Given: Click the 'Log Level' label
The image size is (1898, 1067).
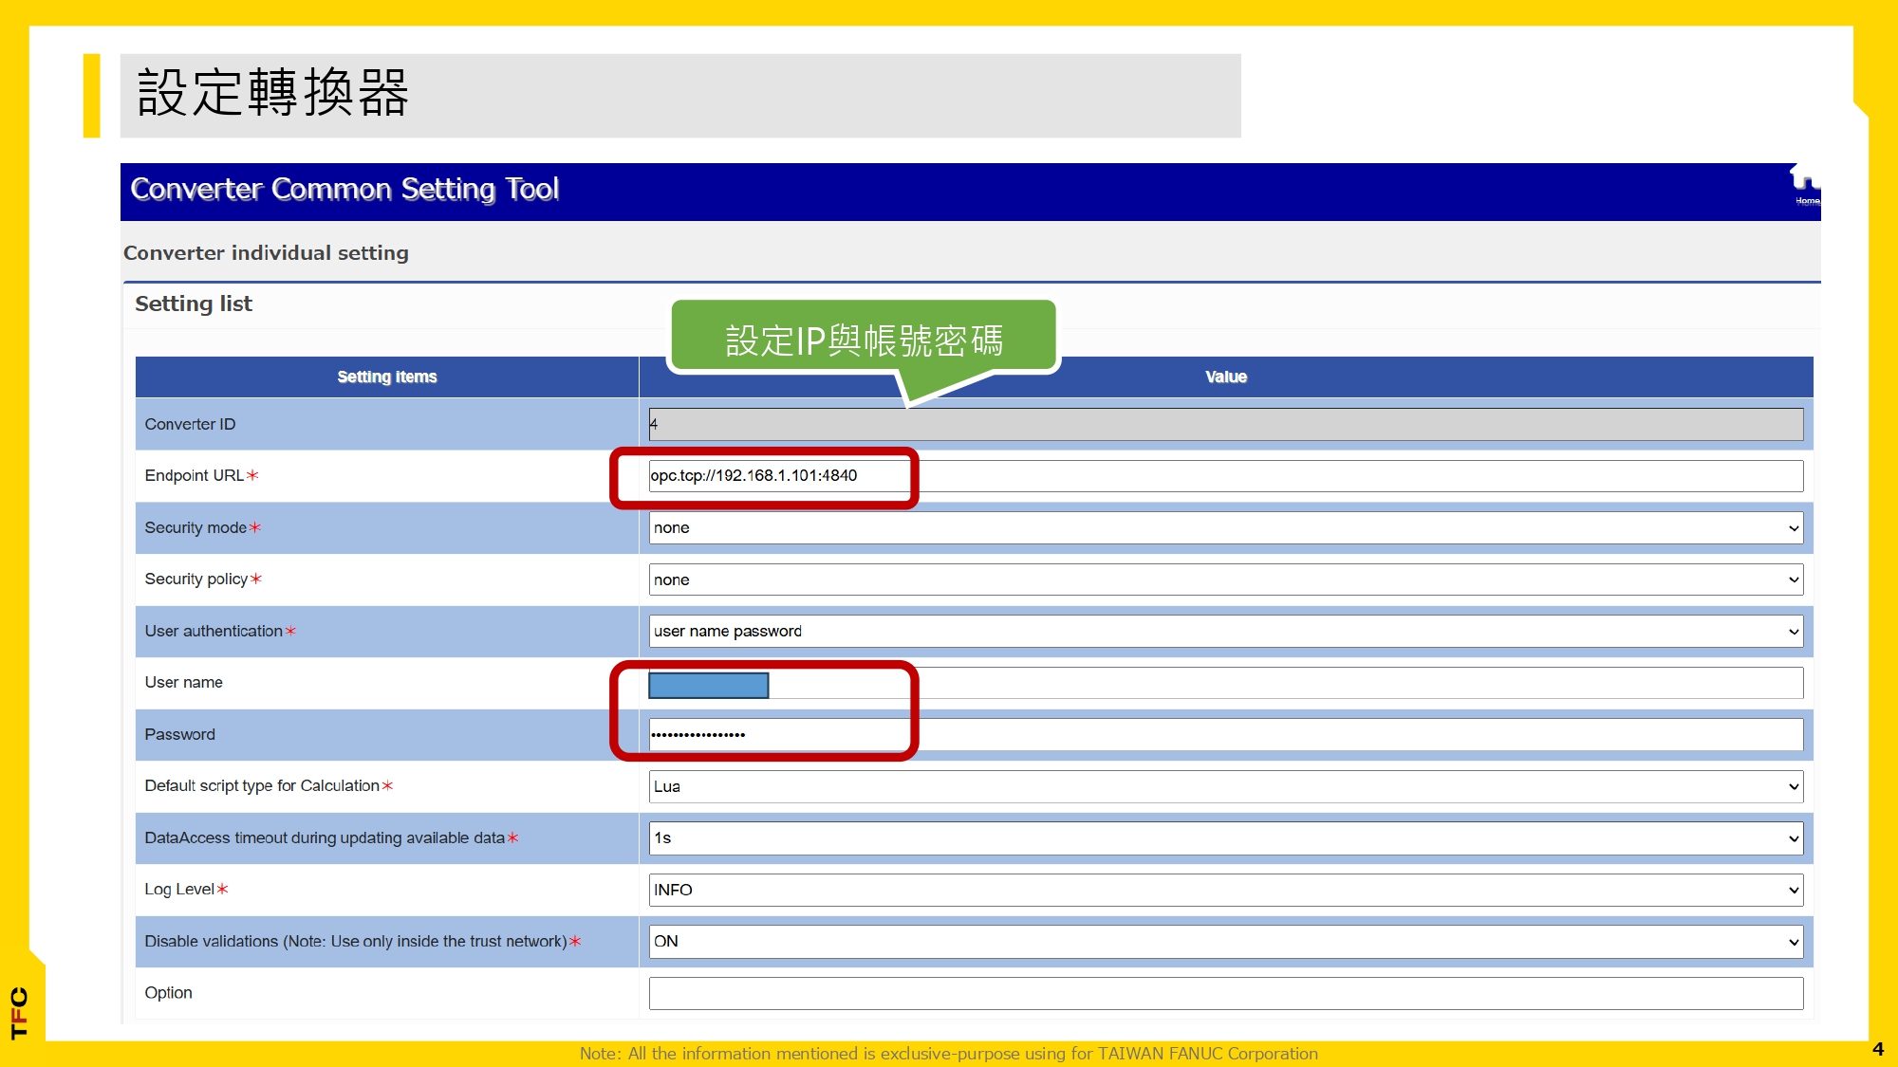Looking at the screenshot, I should (179, 890).
